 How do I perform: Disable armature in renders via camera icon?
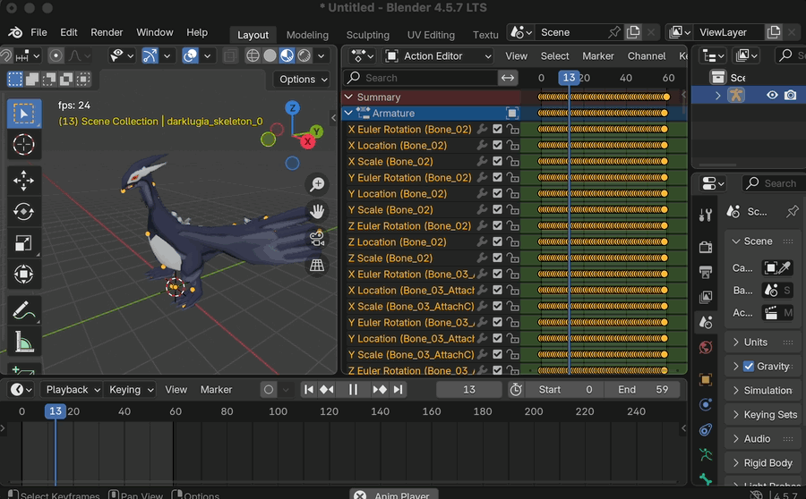[791, 95]
